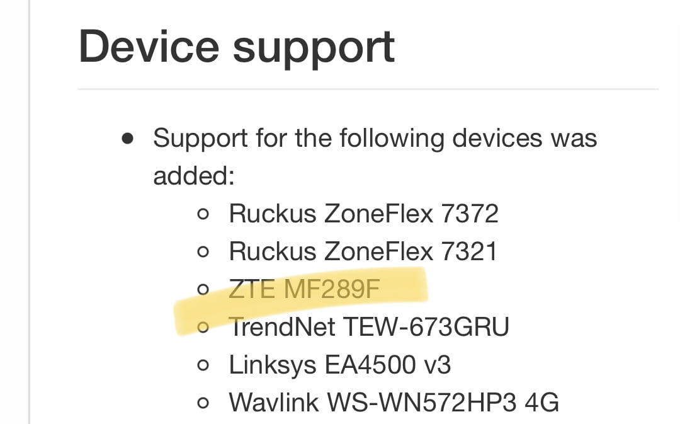Click the solid bullet before 'Support for'
This screenshot has height=424, width=680.
click(127, 139)
